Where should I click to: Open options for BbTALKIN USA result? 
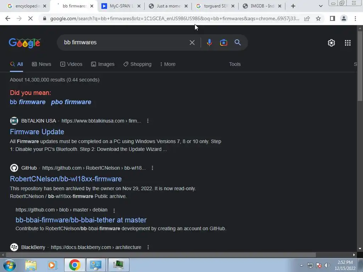(148, 121)
